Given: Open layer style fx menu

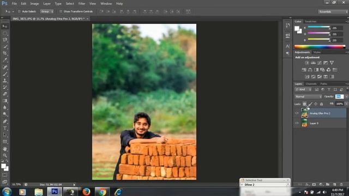Looking at the screenshot, I should pyautogui.click(x=307, y=185).
